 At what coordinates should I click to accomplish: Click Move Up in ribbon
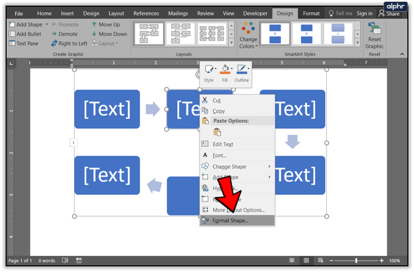106,24
